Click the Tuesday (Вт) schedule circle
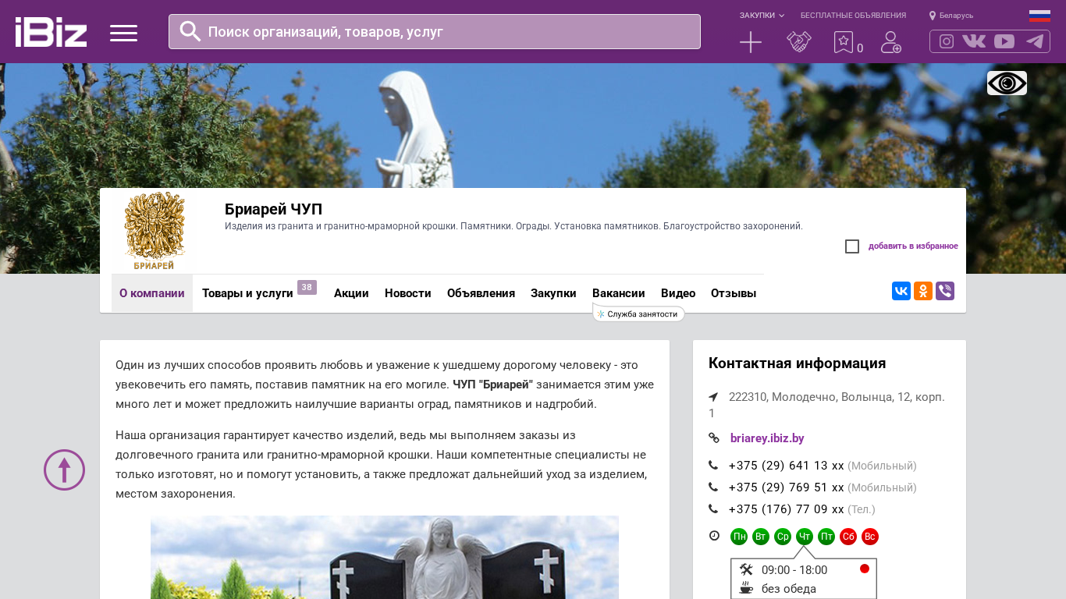The height and width of the screenshot is (599, 1066). (761, 537)
